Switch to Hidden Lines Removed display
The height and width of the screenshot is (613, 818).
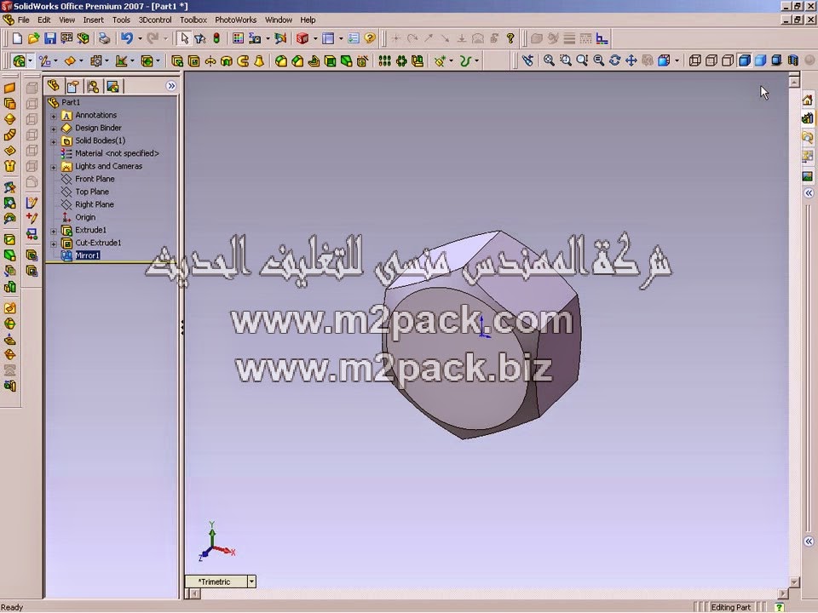pos(727,60)
